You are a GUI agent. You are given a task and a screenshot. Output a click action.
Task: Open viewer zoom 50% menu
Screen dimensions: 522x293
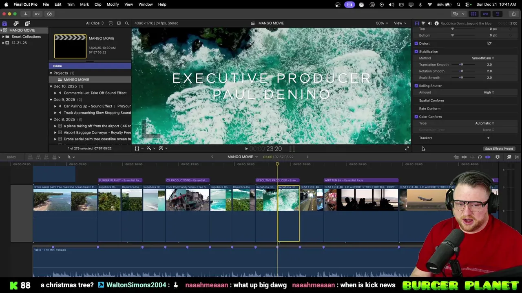coord(382,23)
